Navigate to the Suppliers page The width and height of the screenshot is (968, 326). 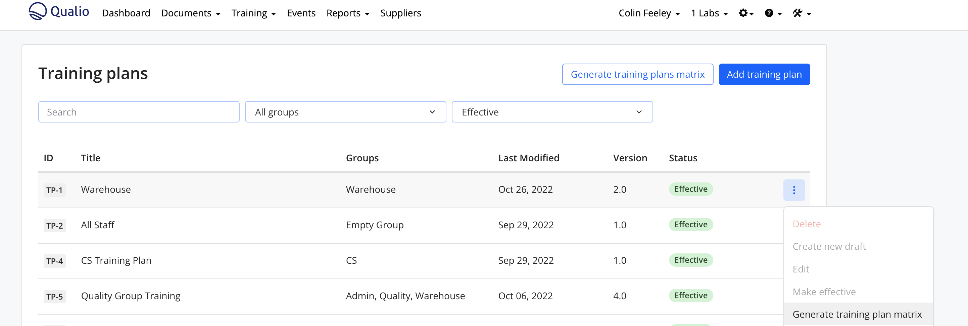point(400,13)
